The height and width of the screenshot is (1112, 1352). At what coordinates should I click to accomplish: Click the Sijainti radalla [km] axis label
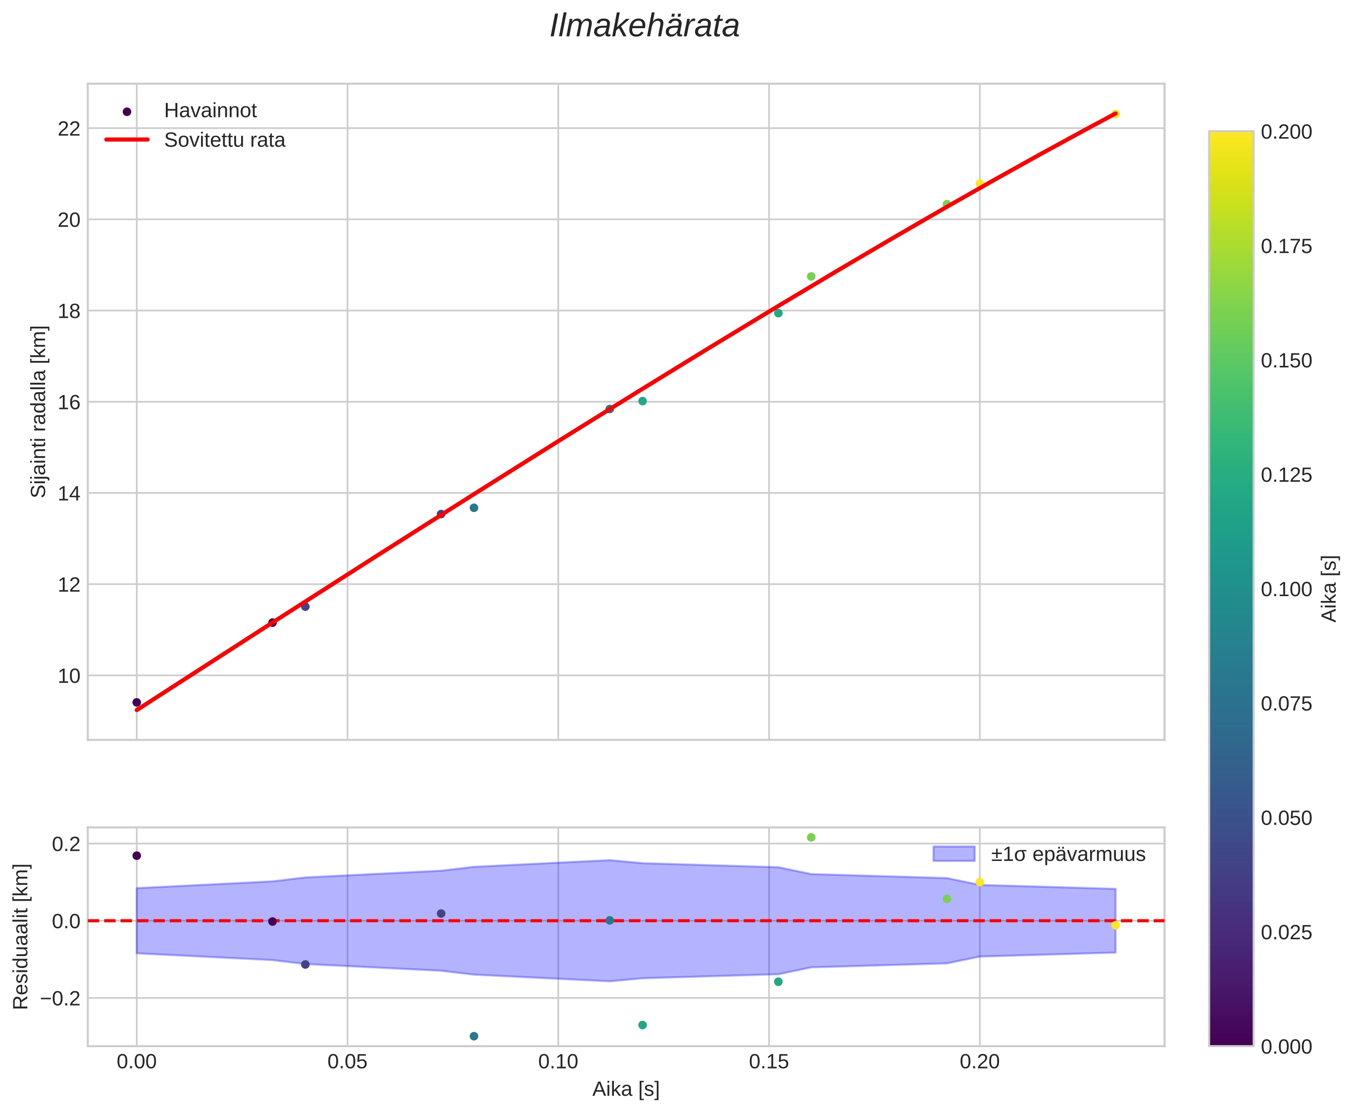coord(40,411)
